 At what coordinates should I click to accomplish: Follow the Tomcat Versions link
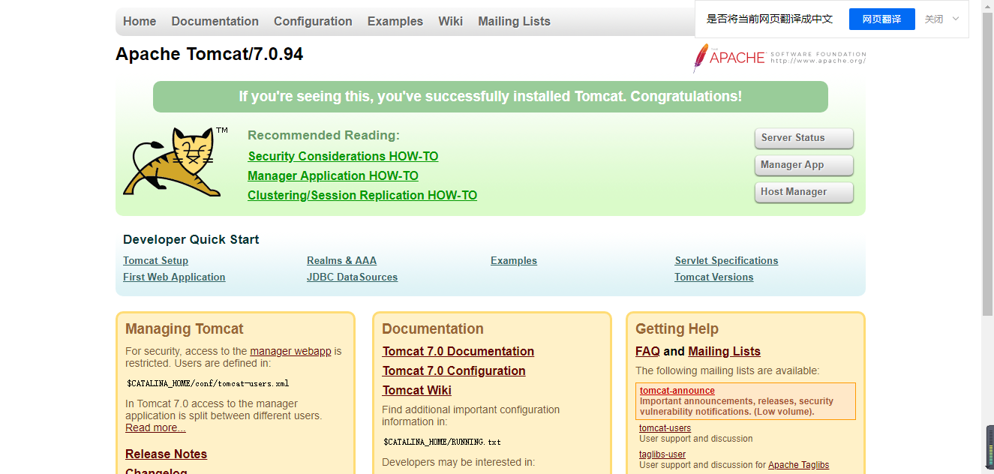[714, 277]
